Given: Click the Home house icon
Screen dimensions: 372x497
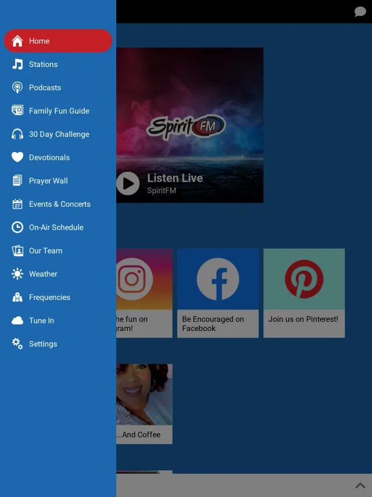Looking at the screenshot, I should (x=17, y=41).
